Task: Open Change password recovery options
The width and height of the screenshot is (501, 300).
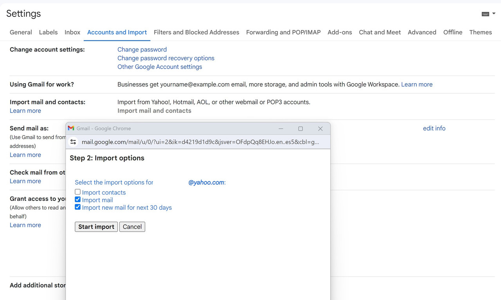Action: [x=166, y=58]
